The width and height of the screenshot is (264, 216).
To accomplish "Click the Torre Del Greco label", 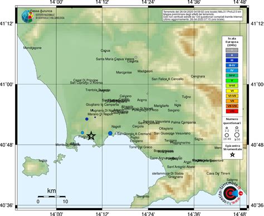I will pos(141,147).
